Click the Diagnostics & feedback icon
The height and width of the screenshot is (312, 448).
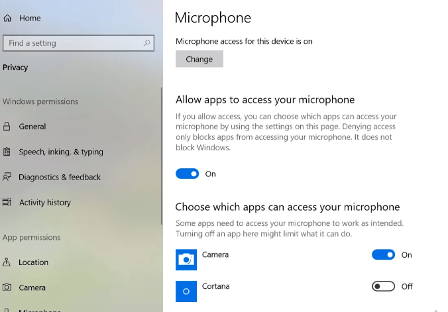7,177
